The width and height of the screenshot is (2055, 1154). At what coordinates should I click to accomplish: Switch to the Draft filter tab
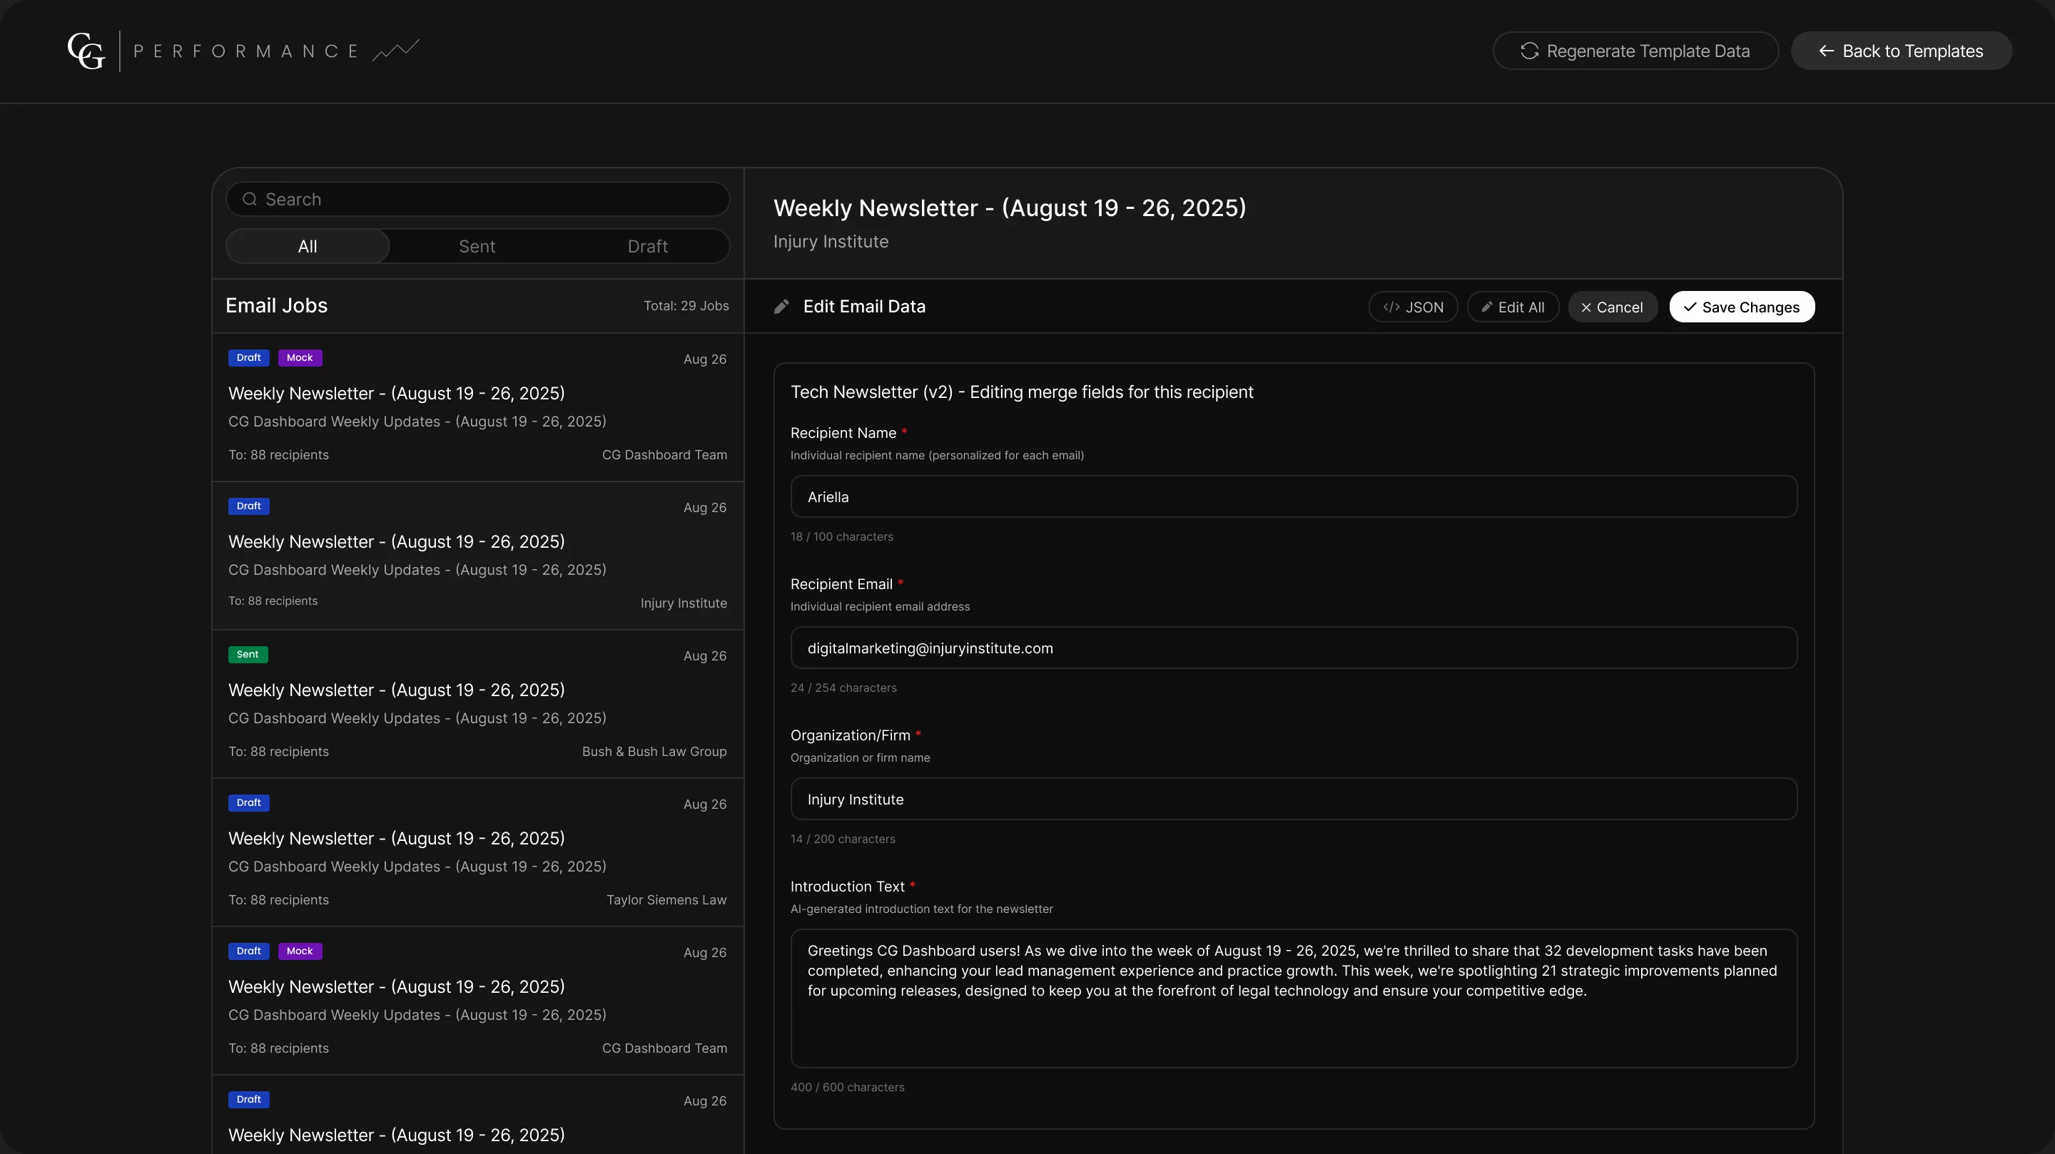(x=647, y=247)
